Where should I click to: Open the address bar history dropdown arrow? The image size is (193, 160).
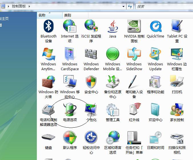pyautogui.click(x=123, y=6)
